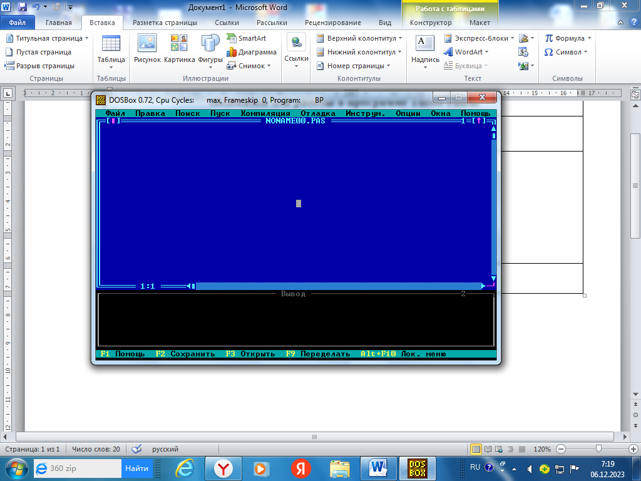This screenshot has width=641, height=481.
Task: Open clip art with Картинка icon
Action: 180,49
